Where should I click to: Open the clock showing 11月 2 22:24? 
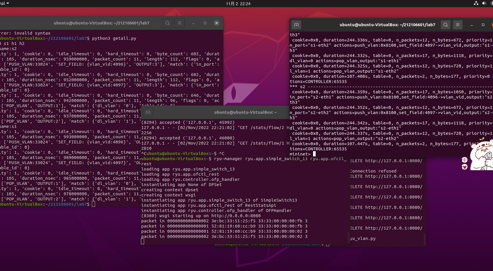pyautogui.click(x=238, y=4)
